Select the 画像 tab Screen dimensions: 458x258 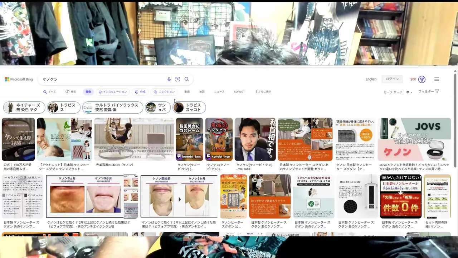pyautogui.click(x=88, y=92)
